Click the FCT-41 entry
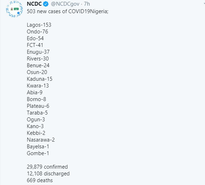Image resolution: width=205 pixels, height=185 pixels. pyautogui.click(x=35, y=45)
